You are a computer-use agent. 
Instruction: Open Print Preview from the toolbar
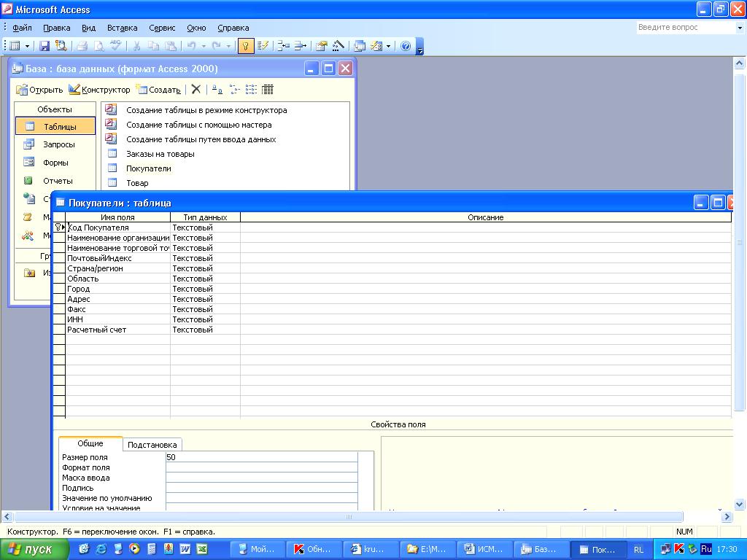[99, 46]
